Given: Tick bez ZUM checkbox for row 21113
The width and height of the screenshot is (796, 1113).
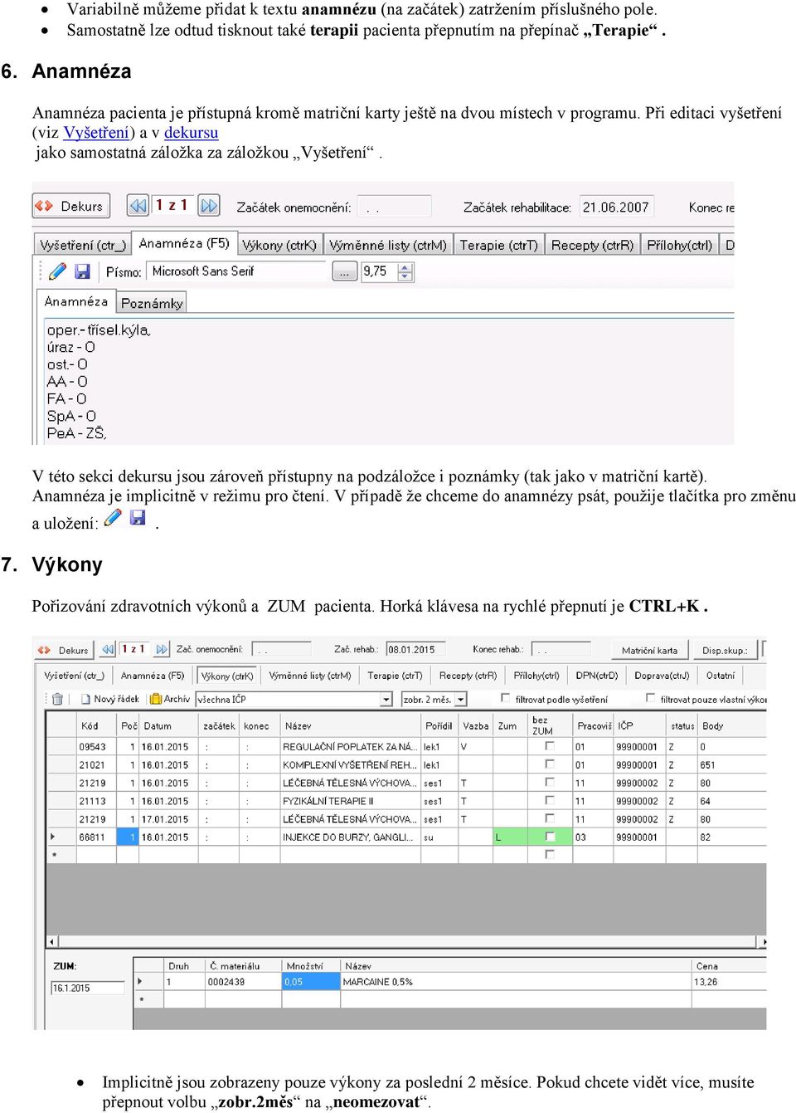Looking at the screenshot, I should point(549,800).
